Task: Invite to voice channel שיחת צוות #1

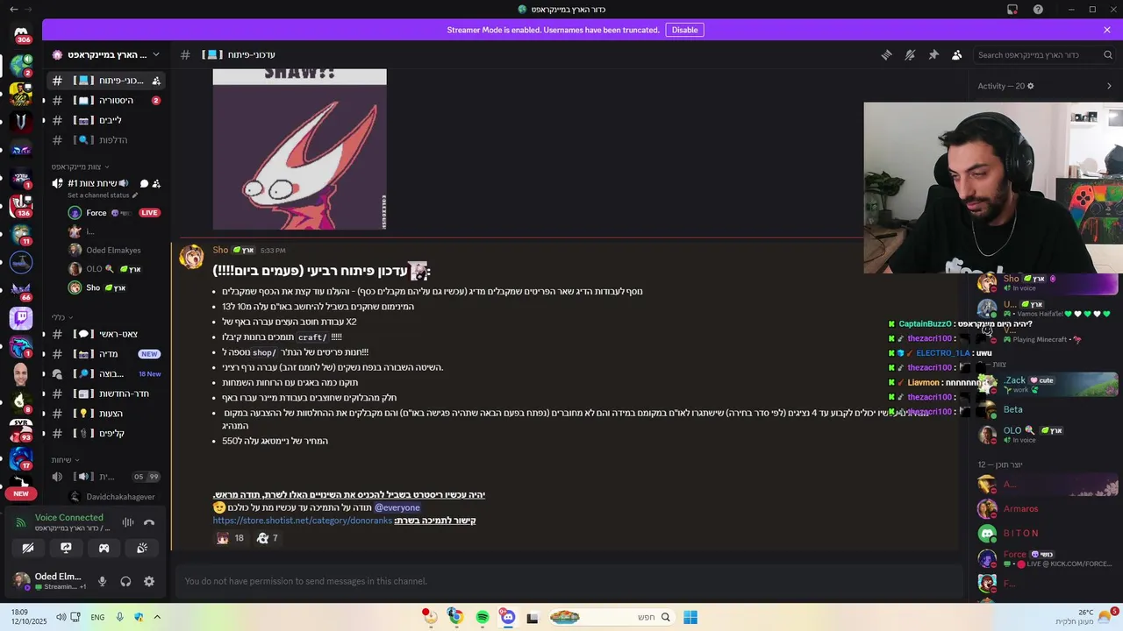Action: tap(156, 183)
